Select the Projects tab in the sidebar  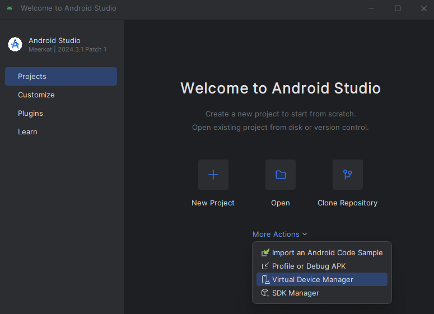pos(61,76)
